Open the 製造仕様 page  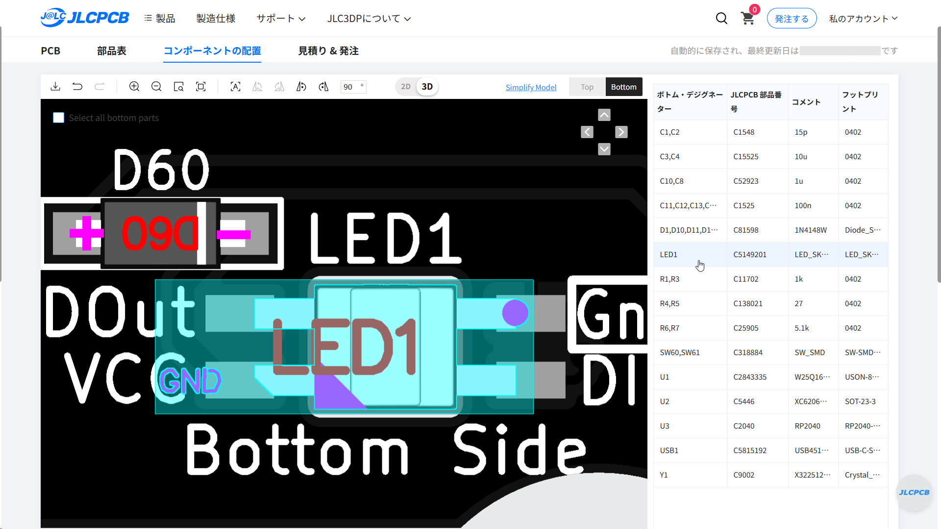click(216, 19)
